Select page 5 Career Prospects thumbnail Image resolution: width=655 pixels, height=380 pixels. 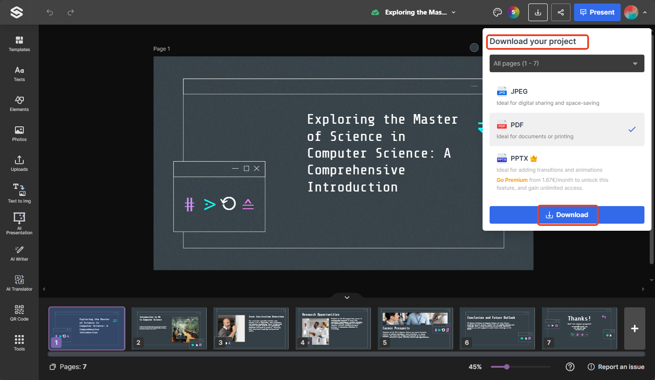415,328
